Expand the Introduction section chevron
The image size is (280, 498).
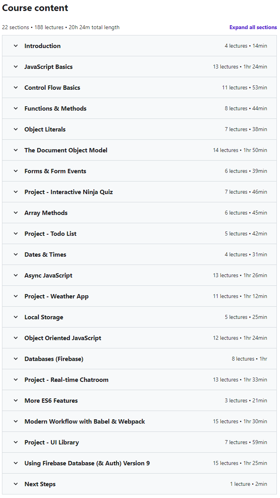16,46
